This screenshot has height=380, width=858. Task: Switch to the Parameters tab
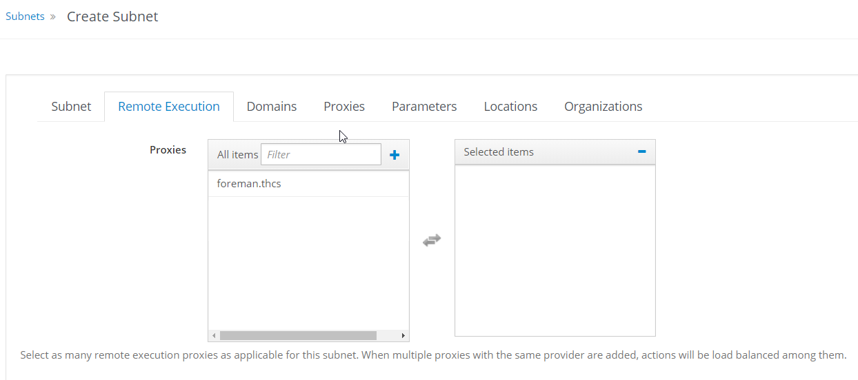(x=424, y=107)
